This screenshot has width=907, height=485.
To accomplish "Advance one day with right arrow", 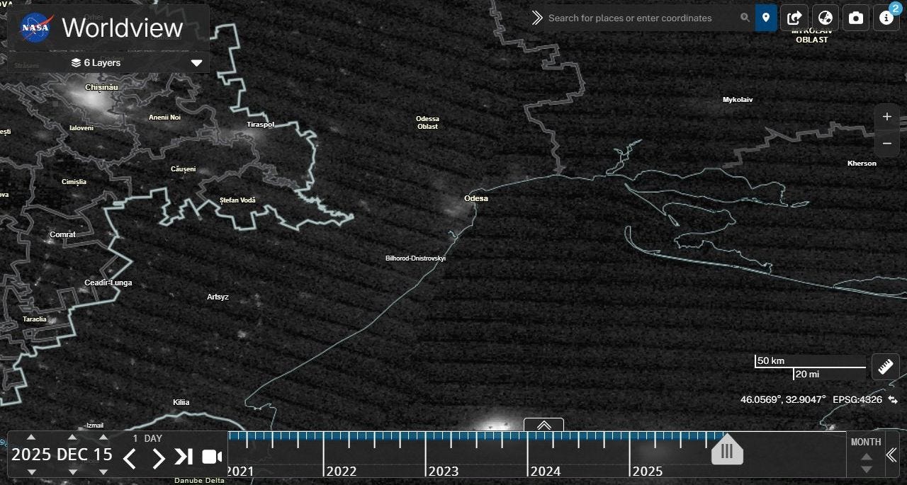I will [x=158, y=458].
